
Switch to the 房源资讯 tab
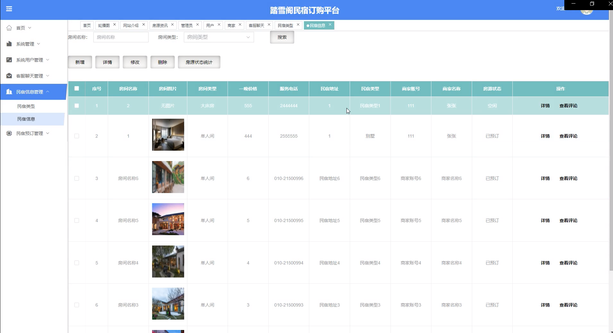pos(160,25)
